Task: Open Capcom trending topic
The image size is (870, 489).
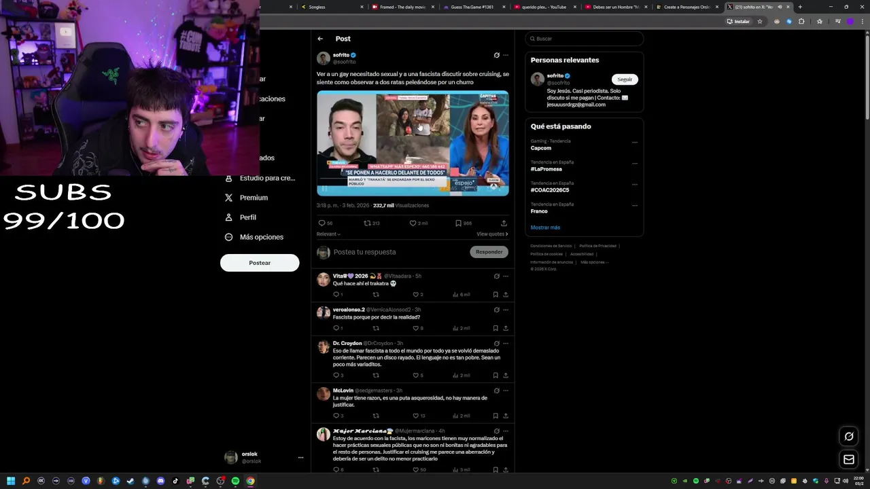Action: (x=541, y=148)
